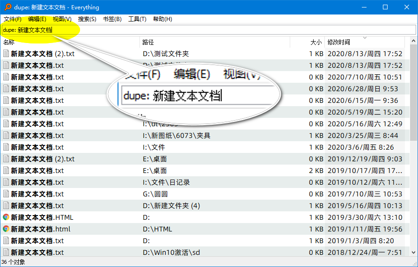Click path D:\新建文件夹 (4)
418x267 pixels.
pyautogui.click(x=171, y=206)
